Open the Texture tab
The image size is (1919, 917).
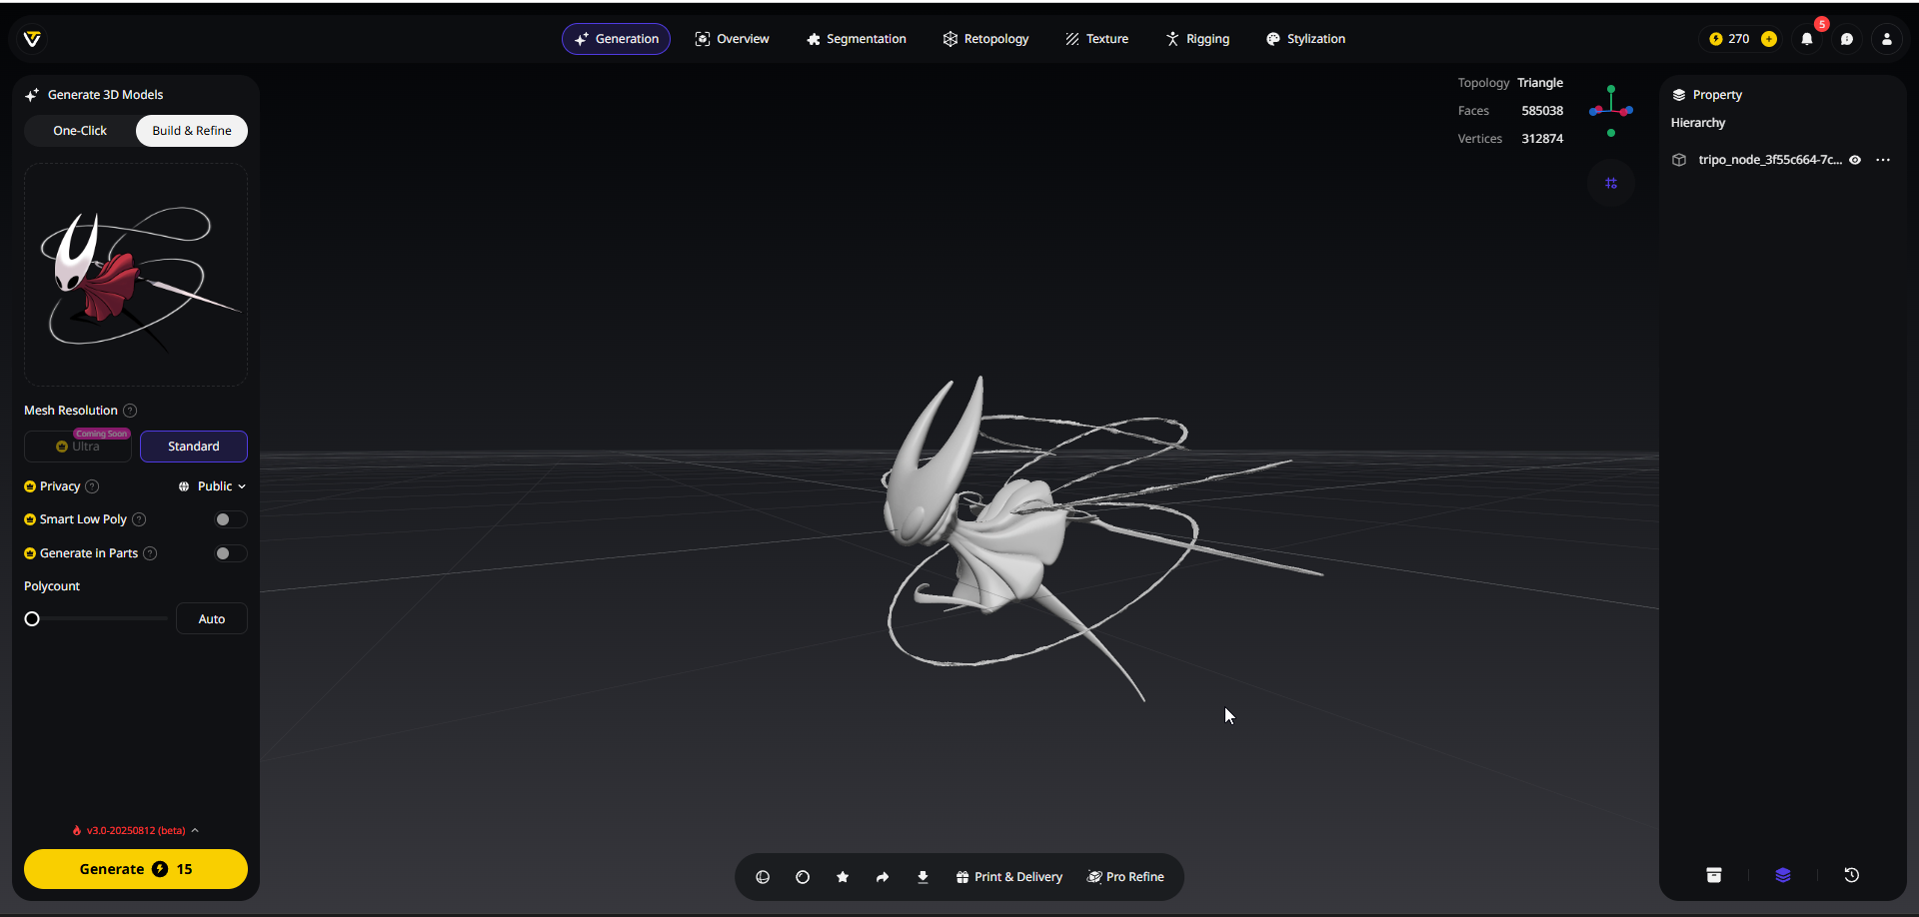pos(1096,39)
